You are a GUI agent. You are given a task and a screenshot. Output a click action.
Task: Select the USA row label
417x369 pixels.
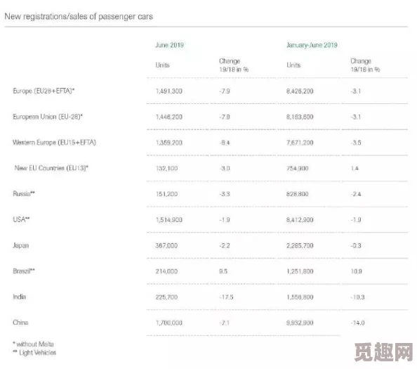click(21, 219)
